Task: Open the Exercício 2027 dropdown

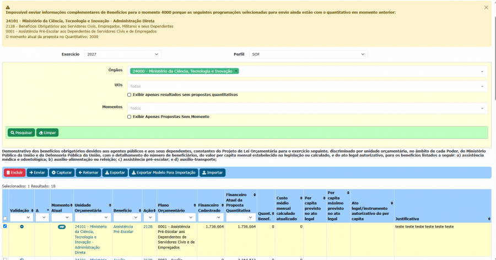Action: 123,55
